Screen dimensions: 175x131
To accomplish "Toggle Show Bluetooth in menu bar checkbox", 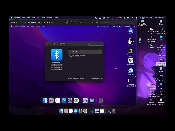I will (68, 78).
